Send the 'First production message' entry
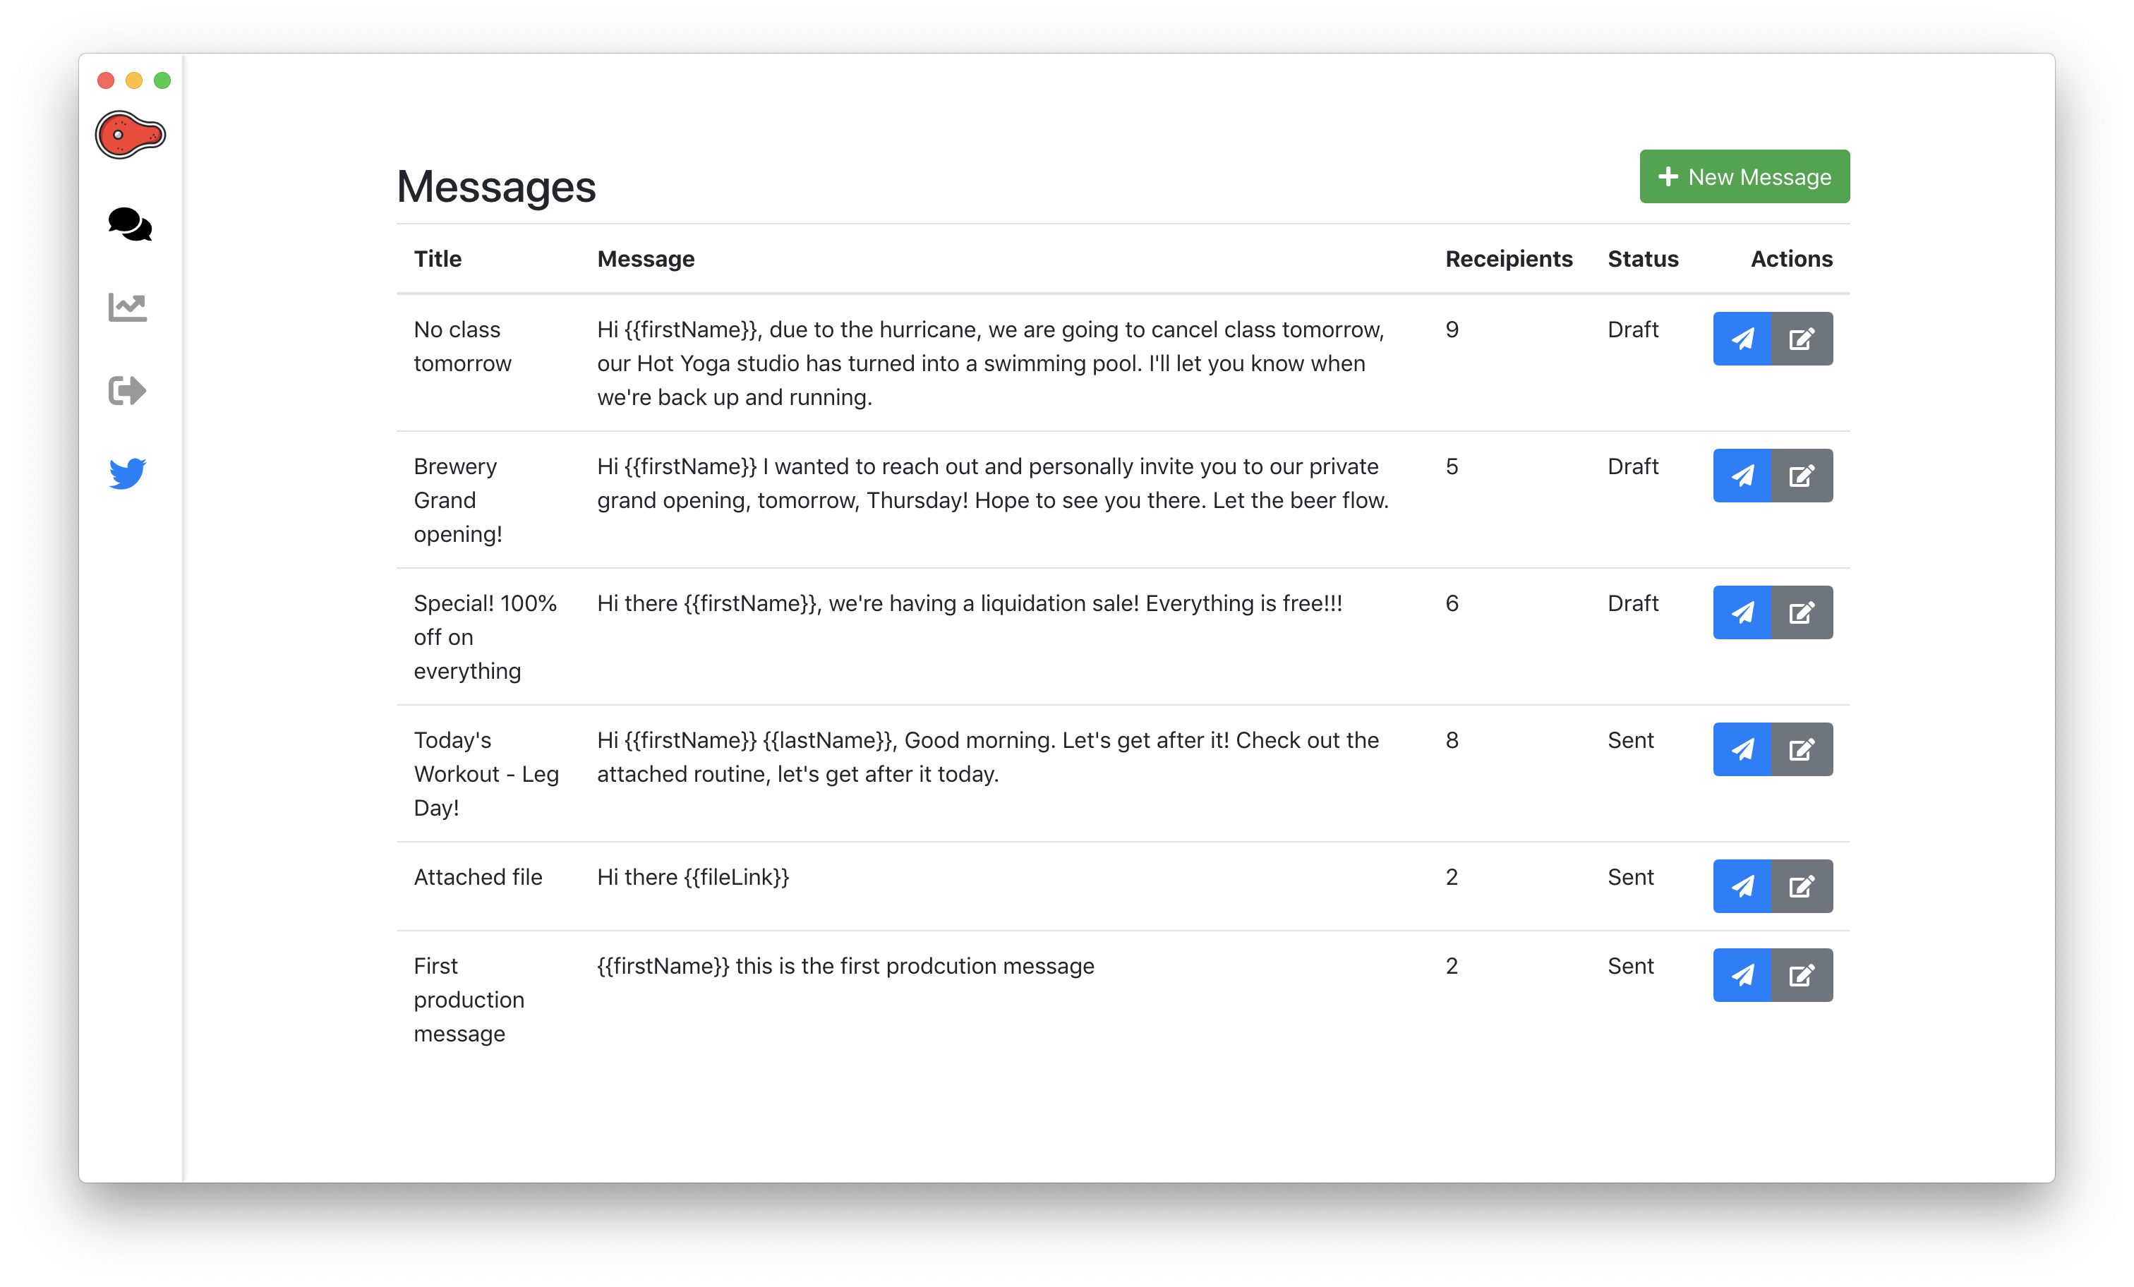This screenshot has width=2134, height=1287. point(1742,975)
